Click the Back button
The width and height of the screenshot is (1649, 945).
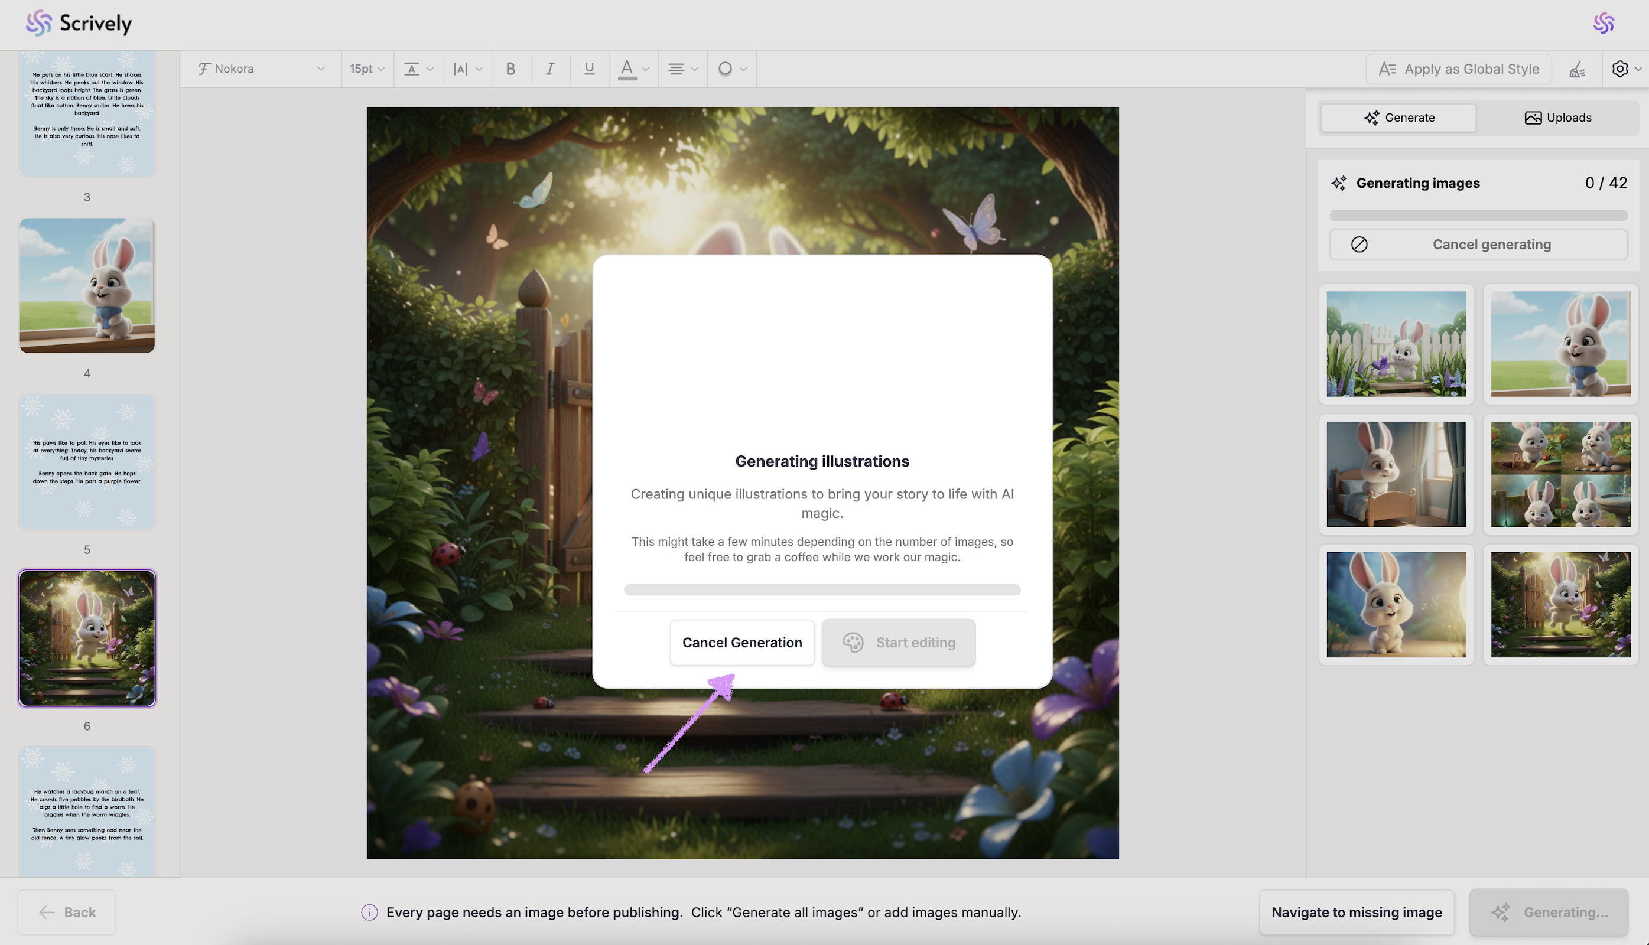tap(67, 912)
